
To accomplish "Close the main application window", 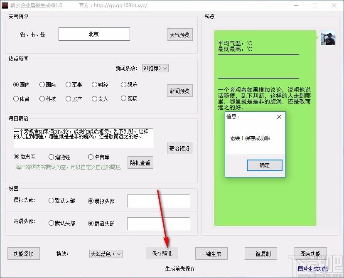I will click(334, 5).
